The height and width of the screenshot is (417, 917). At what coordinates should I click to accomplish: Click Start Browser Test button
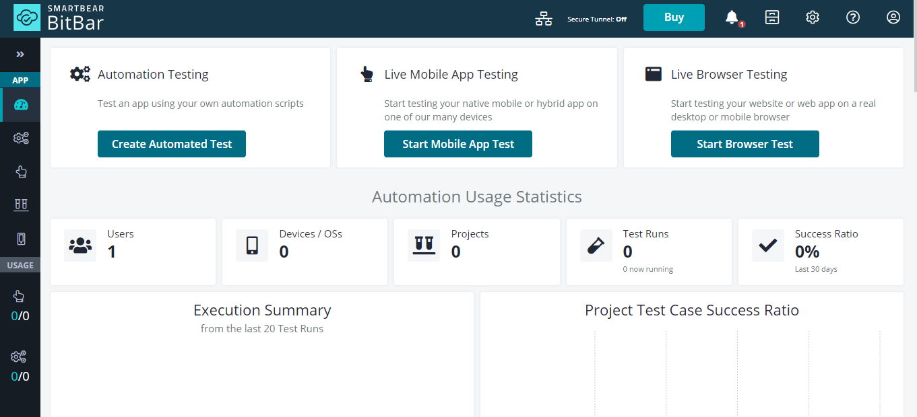click(x=745, y=144)
